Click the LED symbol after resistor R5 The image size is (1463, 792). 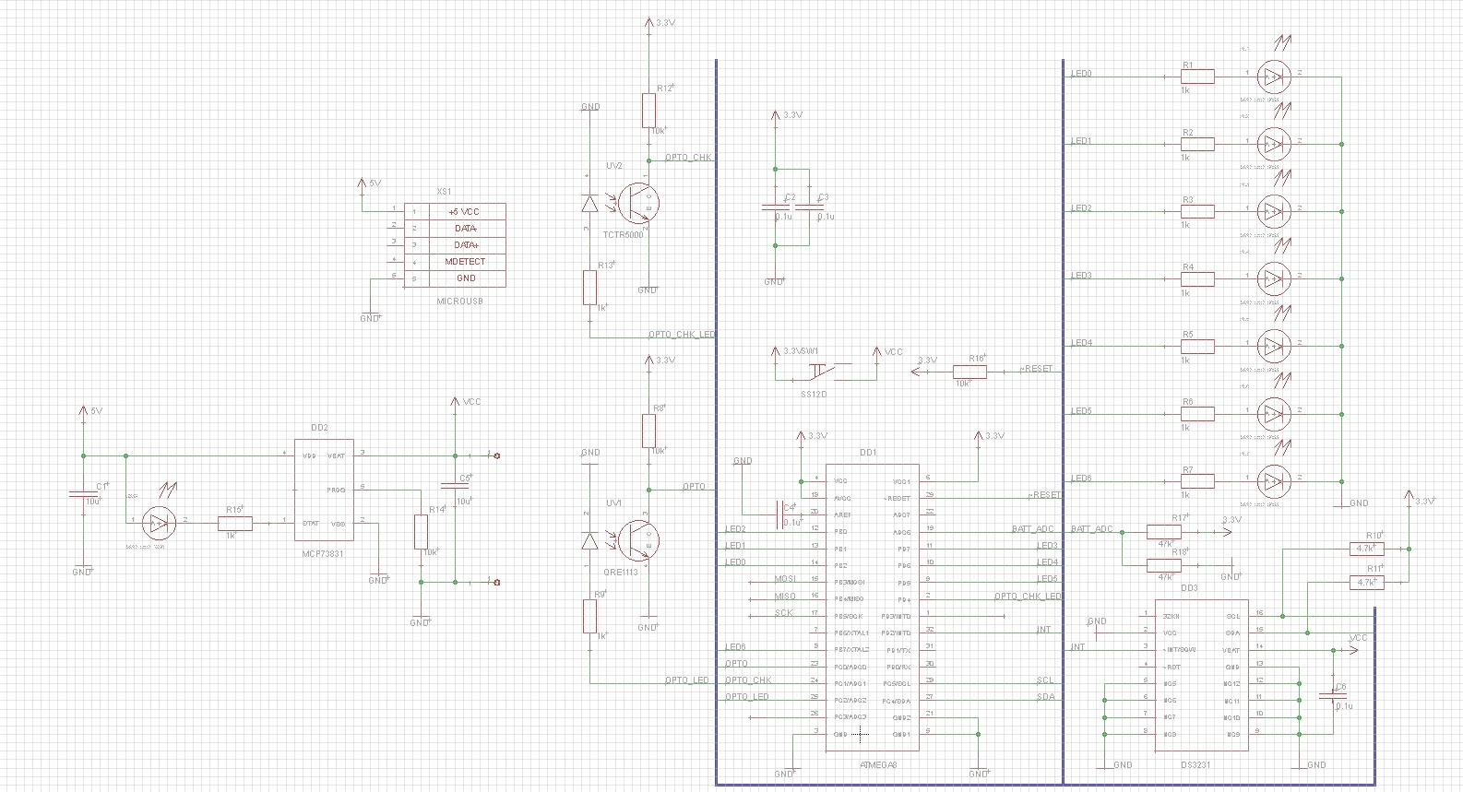pyautogui.click(x=1274, y=346)
